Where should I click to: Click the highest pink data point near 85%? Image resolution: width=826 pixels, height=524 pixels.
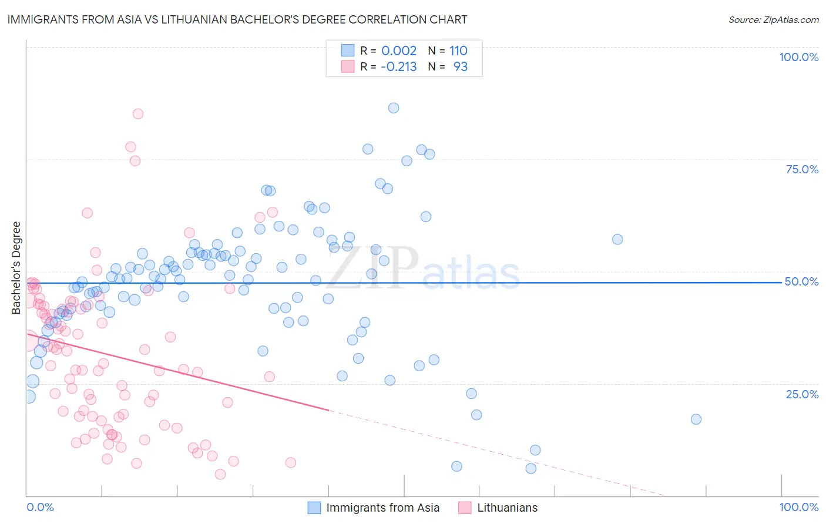tap(138, 114)
